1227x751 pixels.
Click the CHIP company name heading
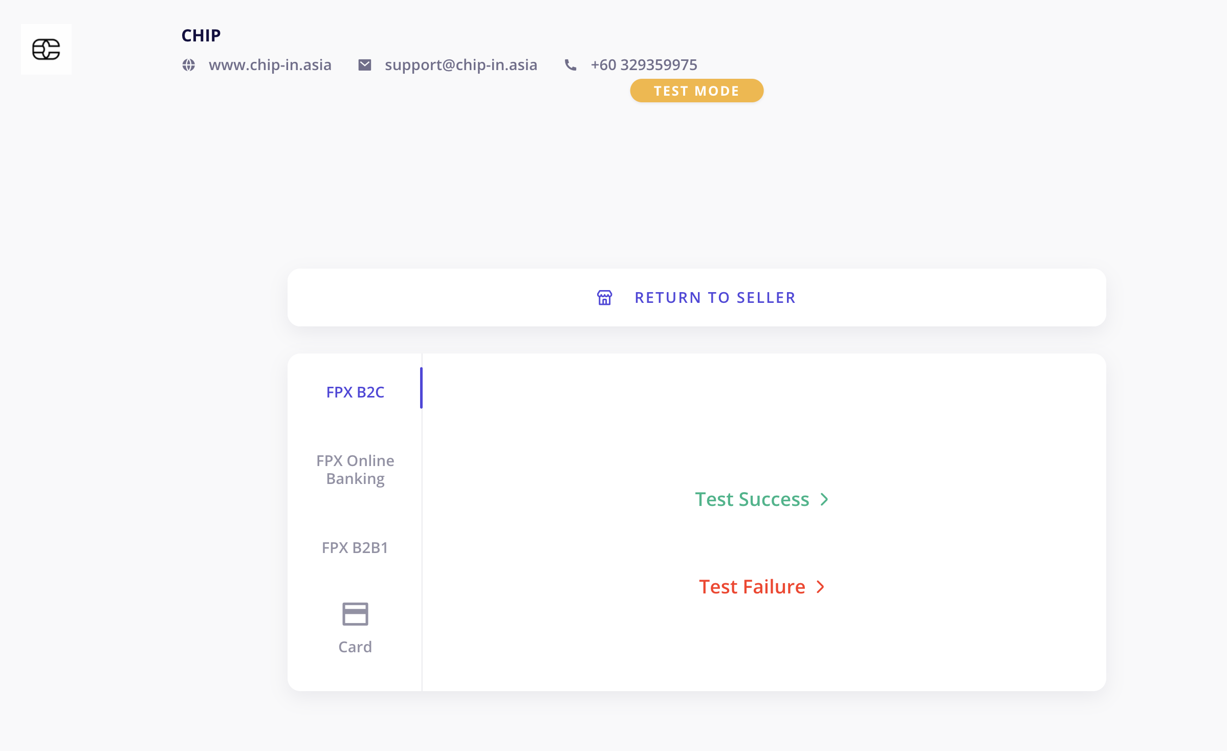tap(201, 35)
